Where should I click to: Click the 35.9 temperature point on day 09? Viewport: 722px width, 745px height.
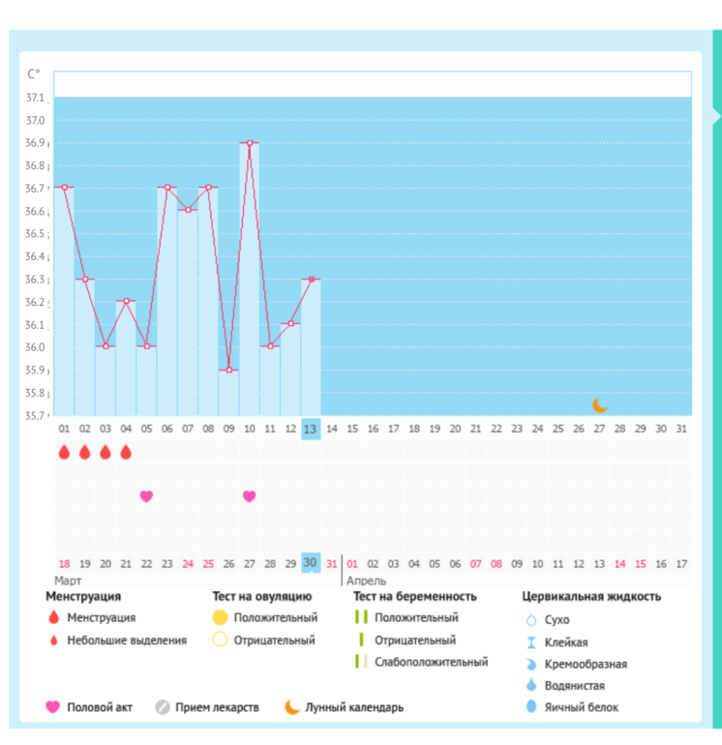[x=228, y=370]
